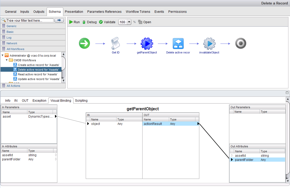Click the workflow tree scroll down arrow
The image size is (290, 188).
click(x=63, y=81)
